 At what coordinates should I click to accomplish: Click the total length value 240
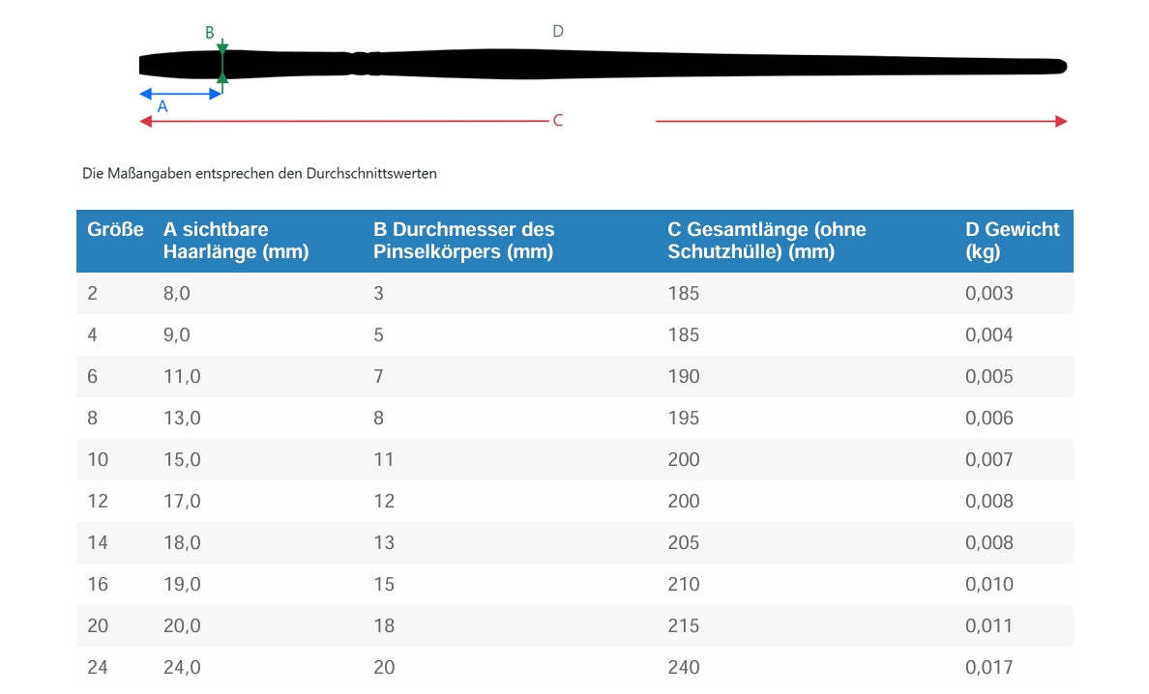[x=683, y=667]
